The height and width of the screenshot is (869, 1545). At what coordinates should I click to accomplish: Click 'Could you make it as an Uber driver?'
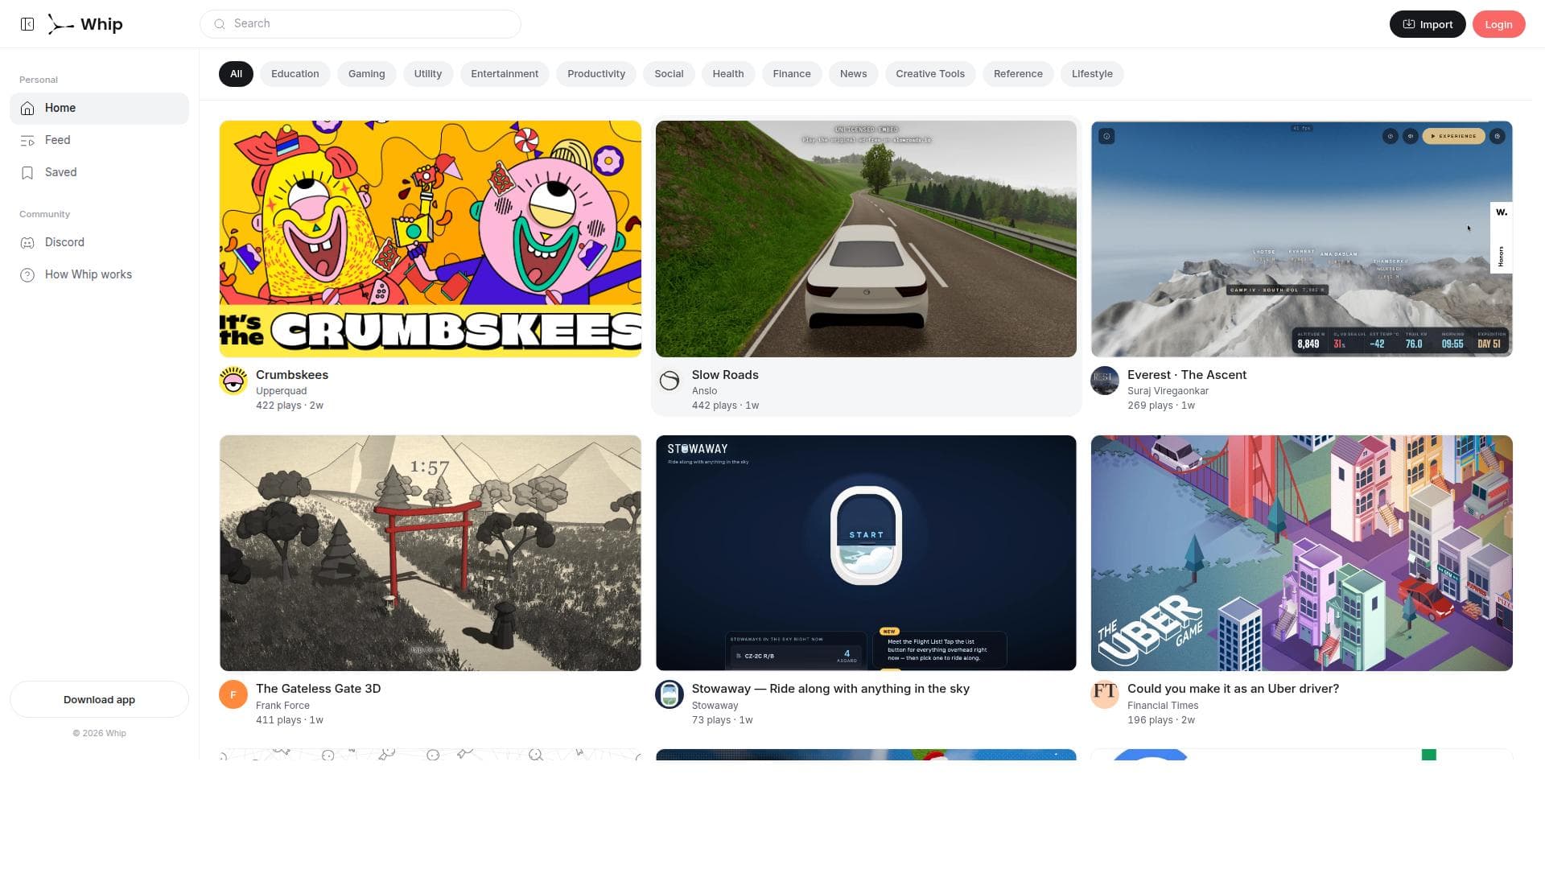[x=1234, y=689]
